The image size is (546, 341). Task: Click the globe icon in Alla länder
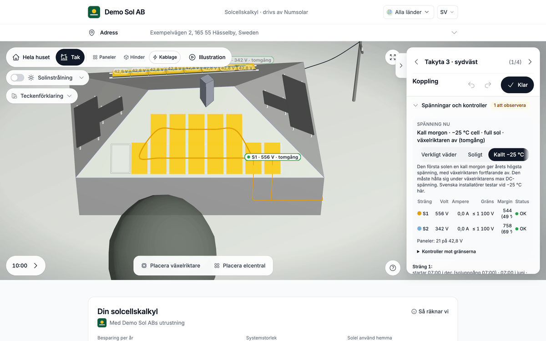(389, 12)
